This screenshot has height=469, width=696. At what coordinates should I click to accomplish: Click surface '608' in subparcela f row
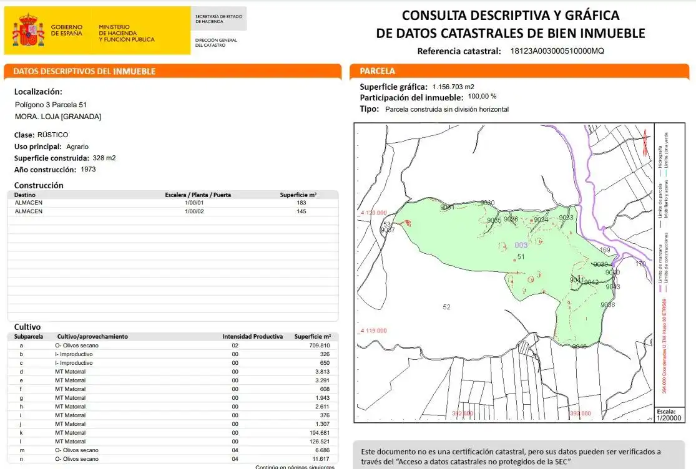[x=325, y=389]
